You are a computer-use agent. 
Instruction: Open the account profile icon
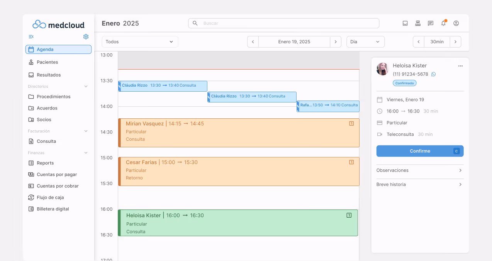456,23
